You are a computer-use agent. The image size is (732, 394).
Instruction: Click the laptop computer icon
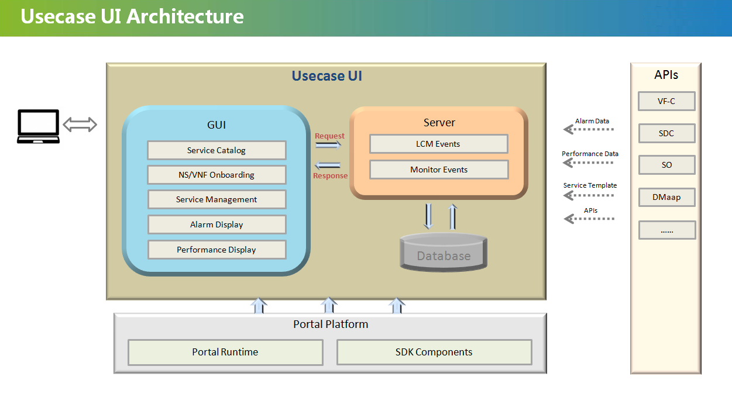(x=38, y=126)
